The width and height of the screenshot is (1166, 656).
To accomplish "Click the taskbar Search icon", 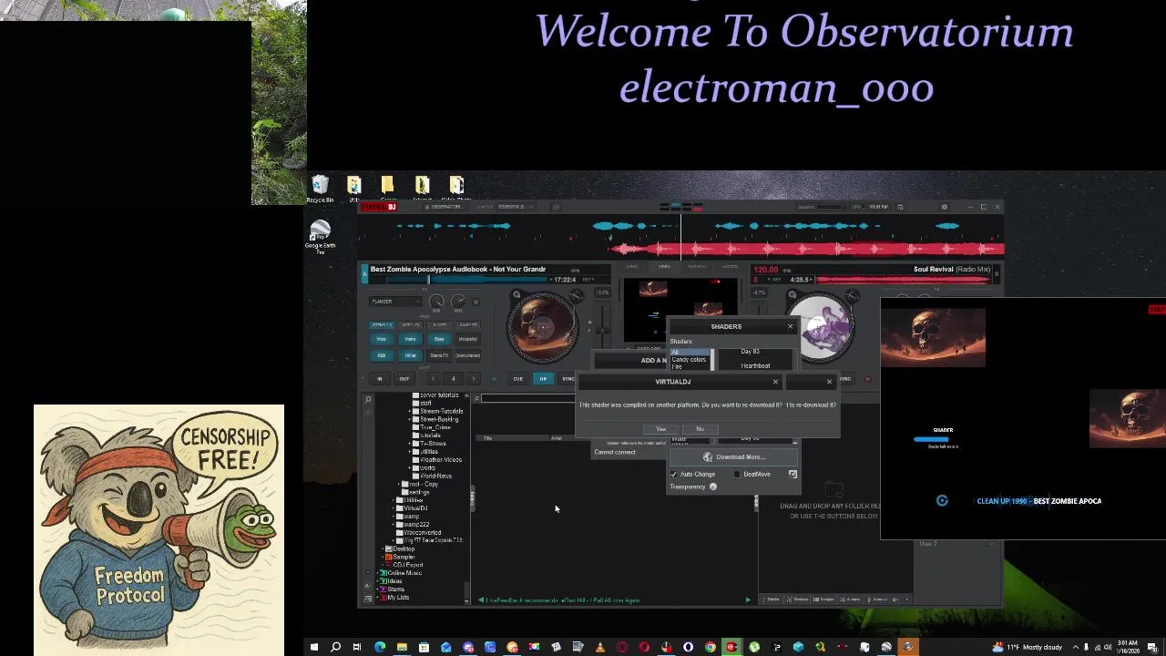I will click(335, 648).
